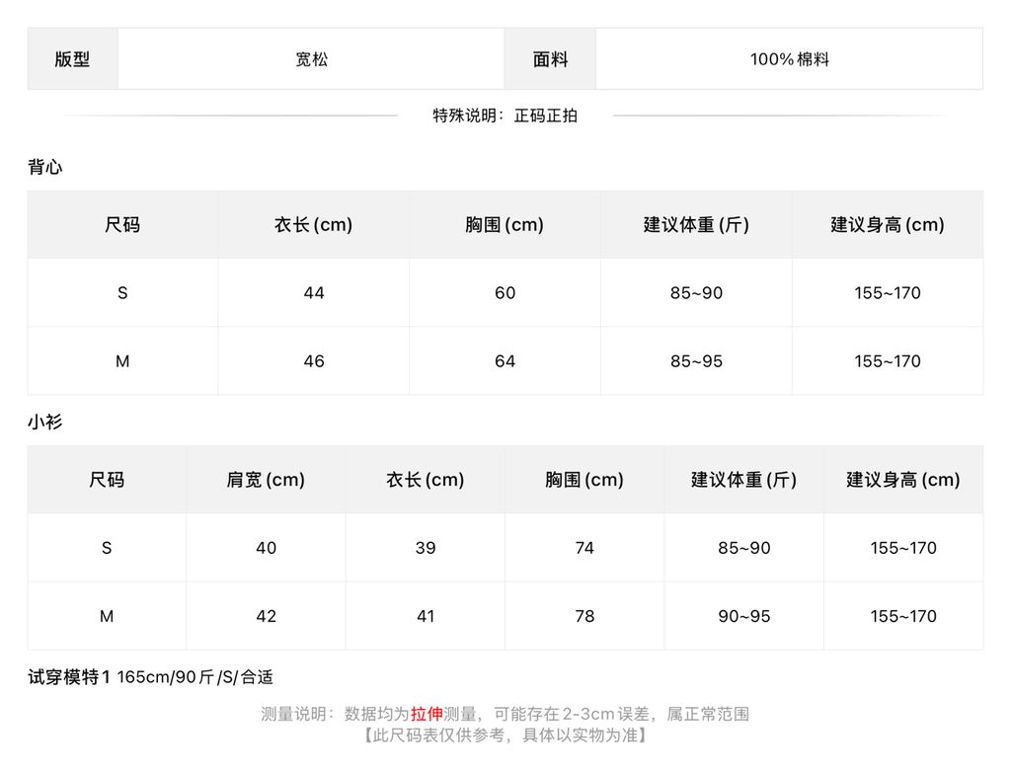1011x773 pixels.
Task: Click the 特殊说明: 正码正拍 note
Action: tap(505, 116)
